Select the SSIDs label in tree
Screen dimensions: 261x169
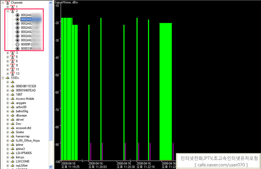pos(15,78)
